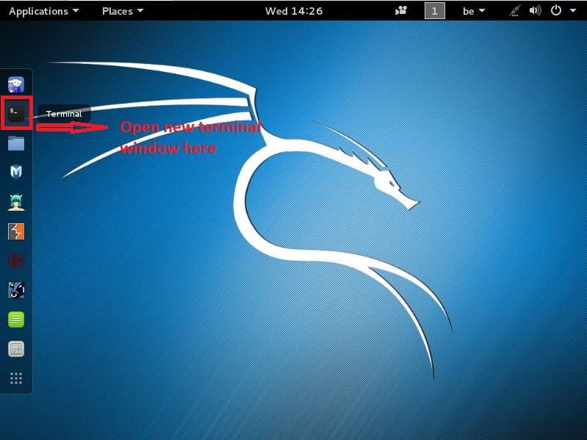Launch Maltego with the dark red icon

(x=16, y=261)
